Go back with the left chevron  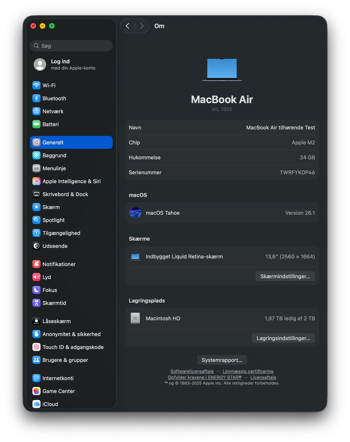tap(127, 26)
